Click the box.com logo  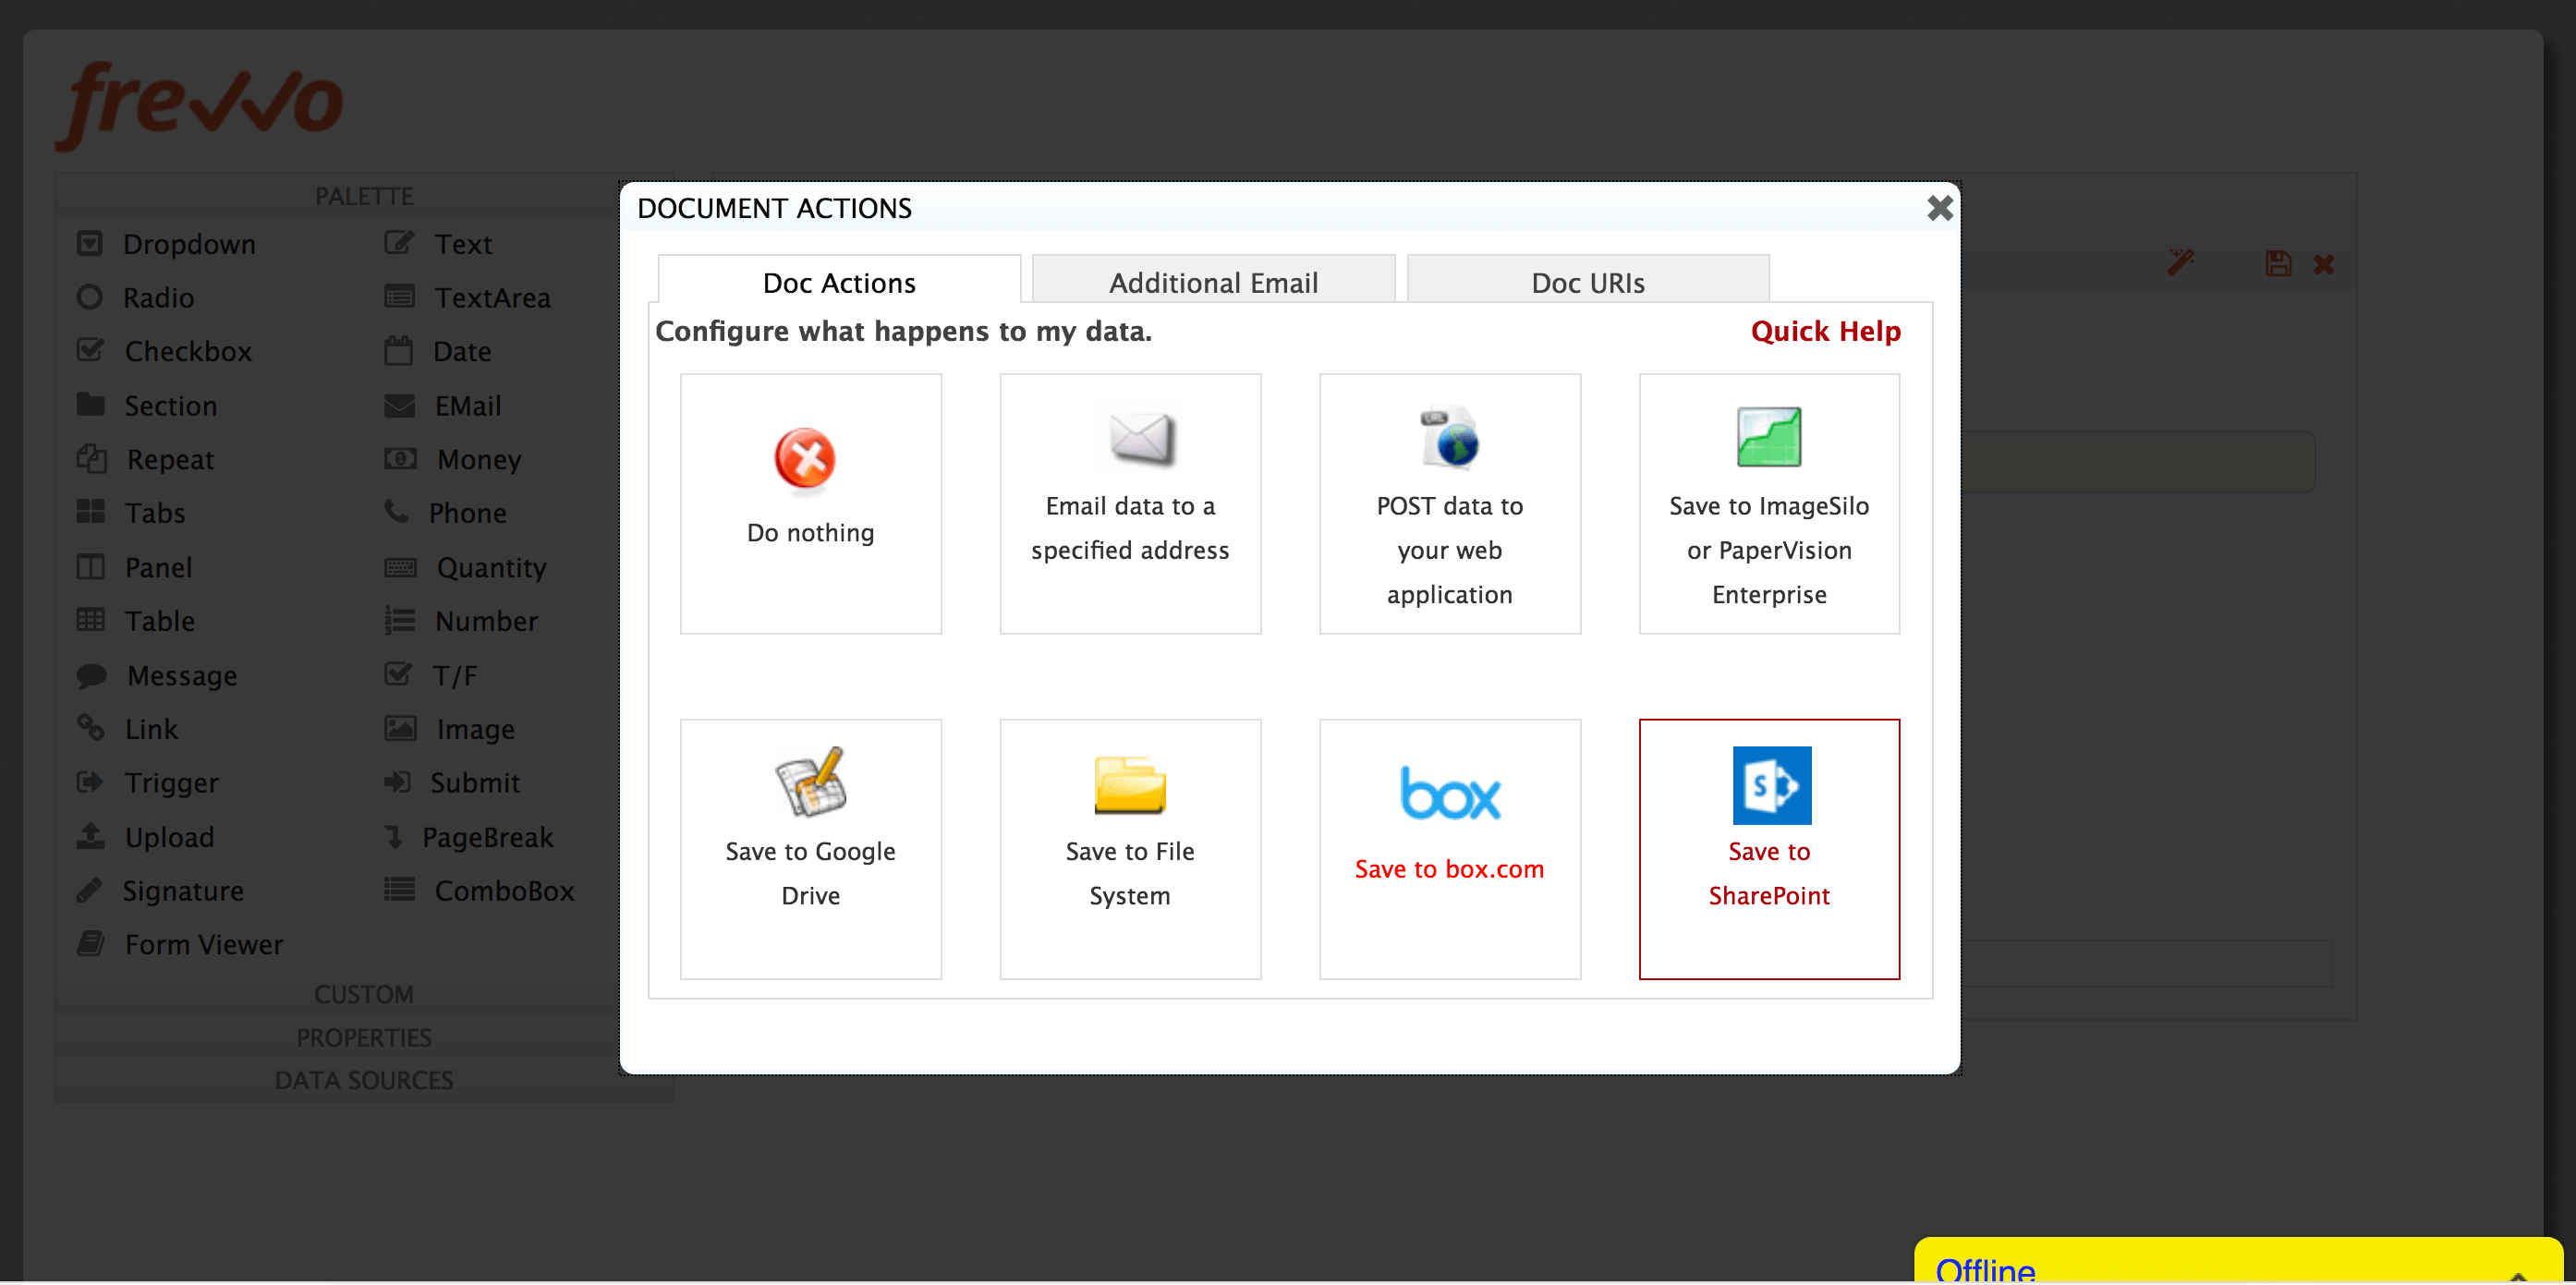click(1450, 795)
